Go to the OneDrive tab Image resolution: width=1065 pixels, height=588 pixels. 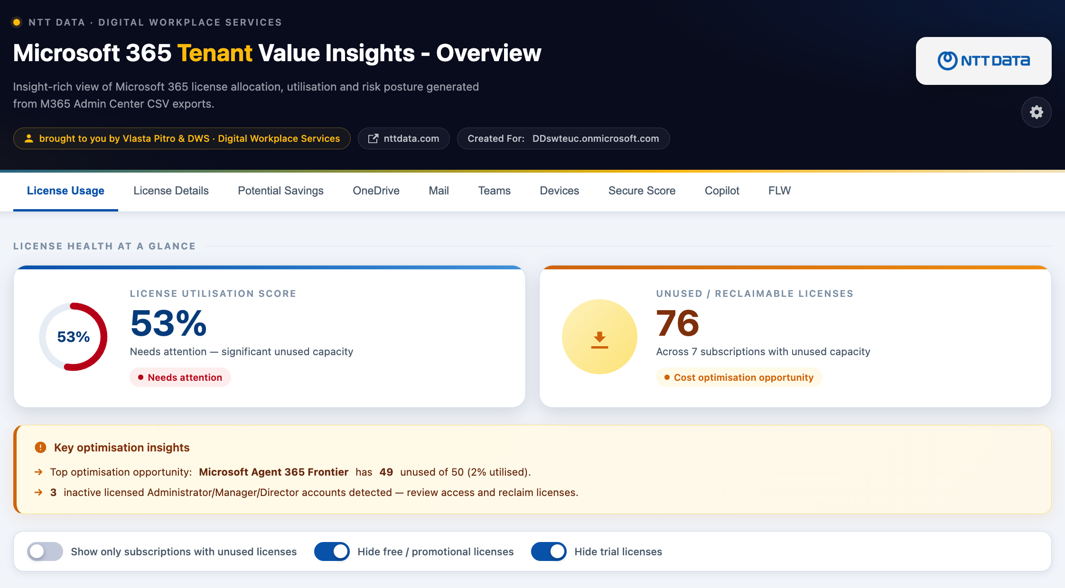point(376,191)
